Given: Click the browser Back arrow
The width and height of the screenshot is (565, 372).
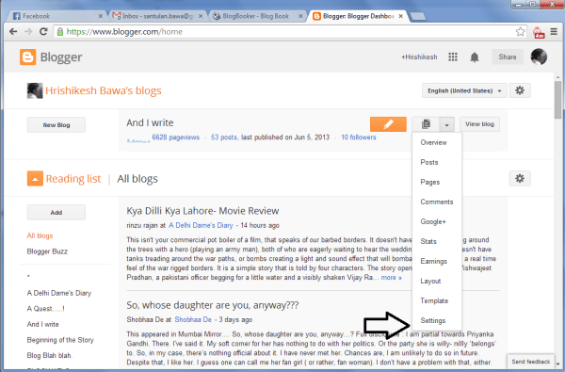Looking at the screenshot, I should (x=13, y=32).
